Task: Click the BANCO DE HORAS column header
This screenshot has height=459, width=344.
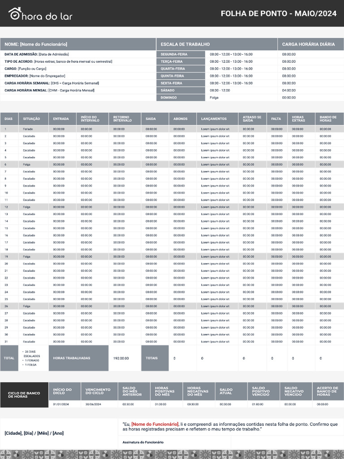Action: pyautogui.click(x=330, y=119)
